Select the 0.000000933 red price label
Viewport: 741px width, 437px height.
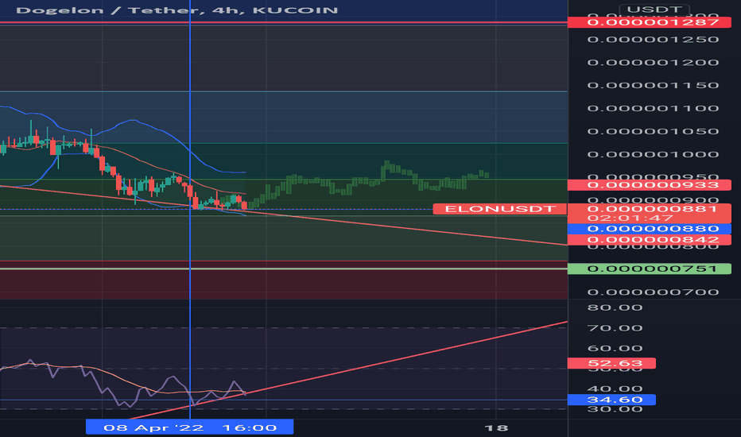pos(650,184)
